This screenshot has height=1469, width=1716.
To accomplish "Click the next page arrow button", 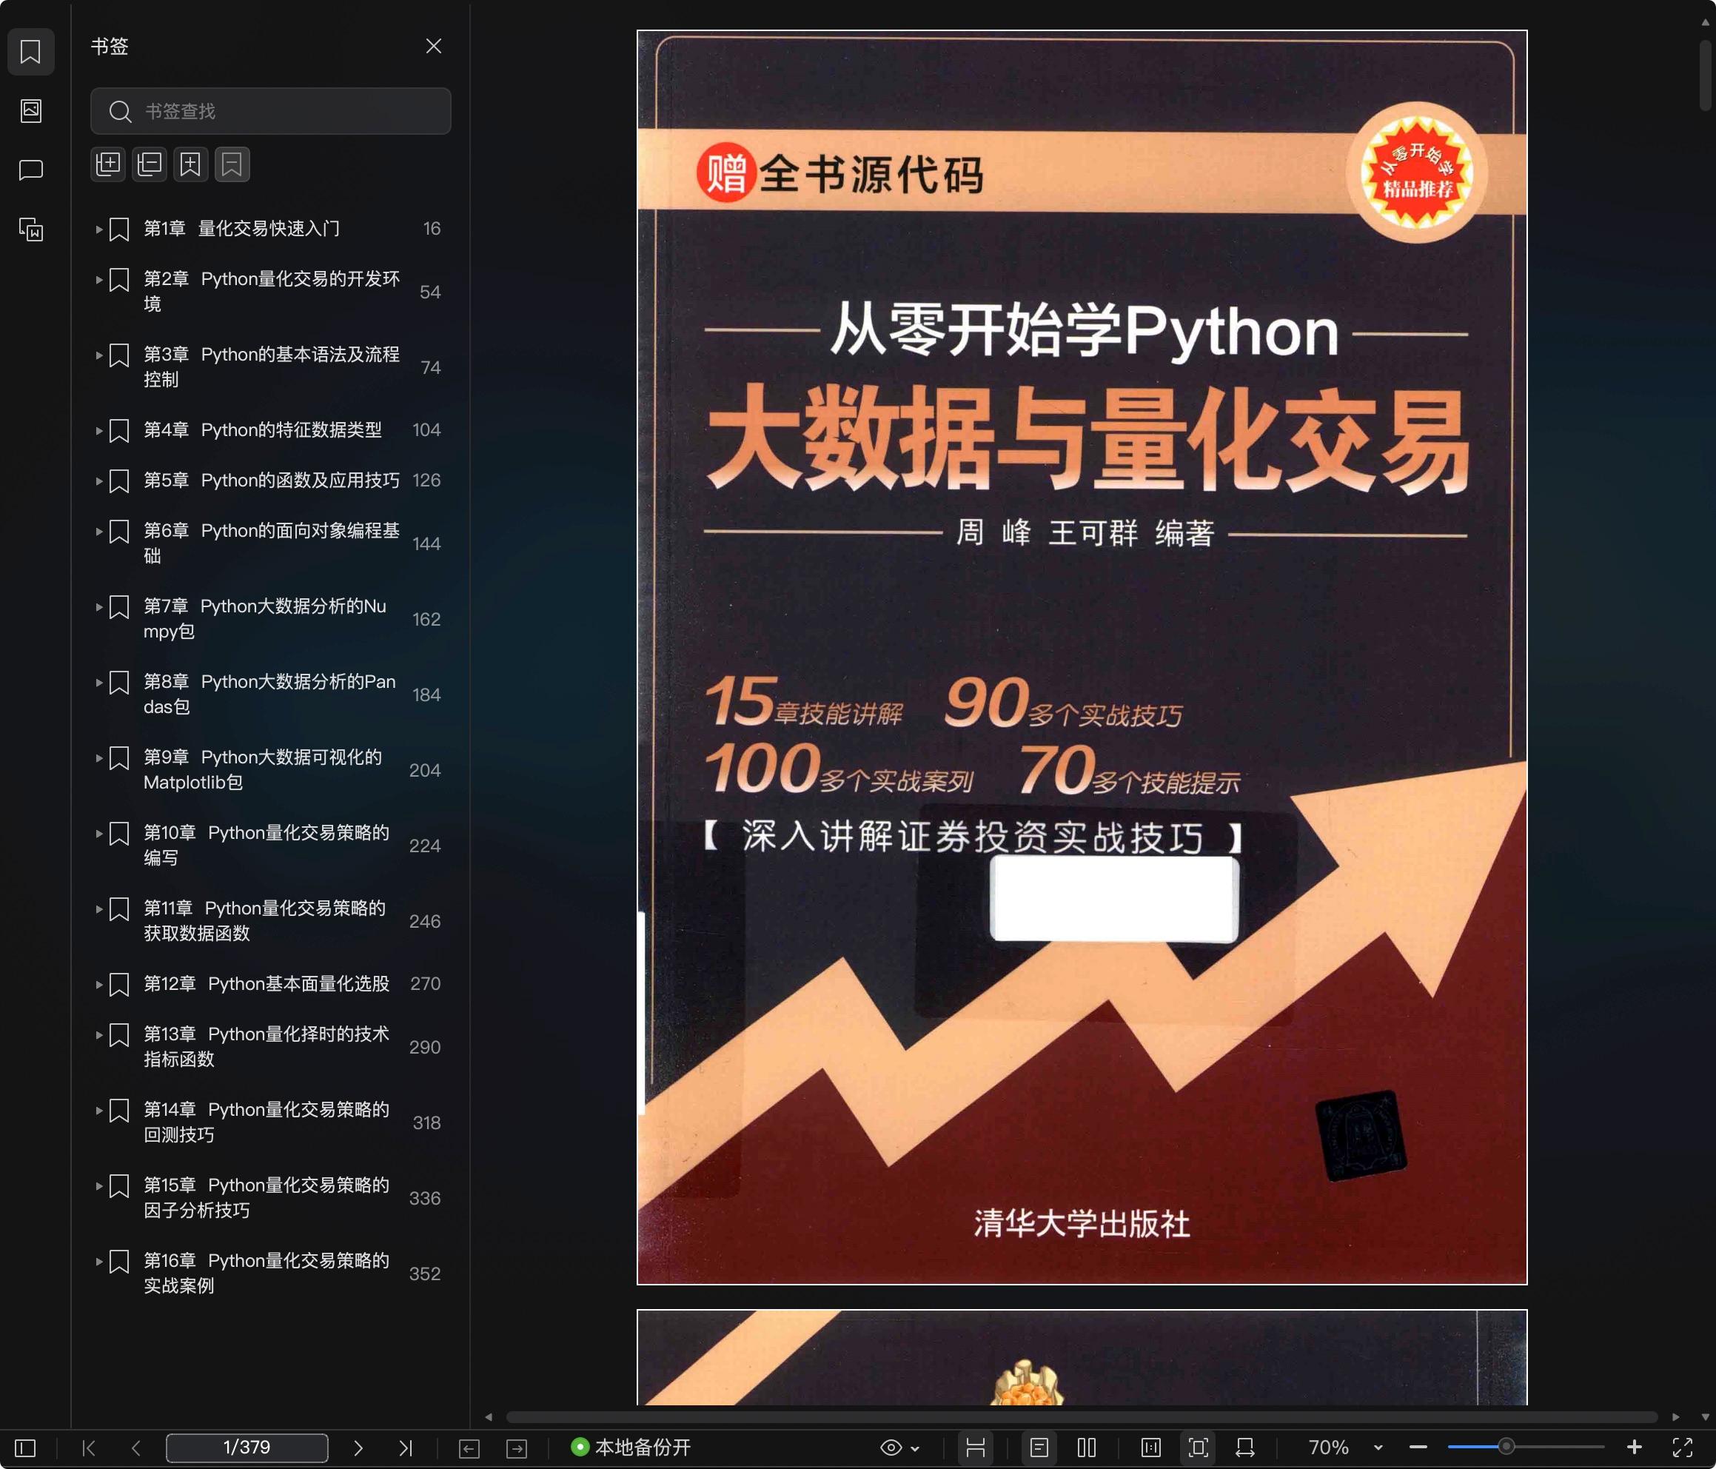I will [x=358, y=1448].
